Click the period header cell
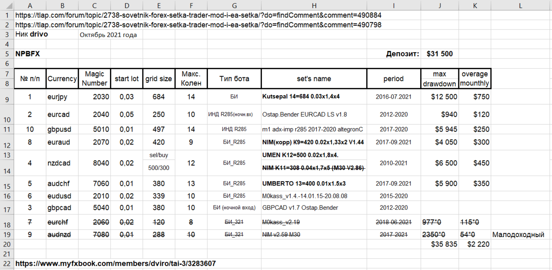Viewport: 552px width, 270px height. point(393,78)
